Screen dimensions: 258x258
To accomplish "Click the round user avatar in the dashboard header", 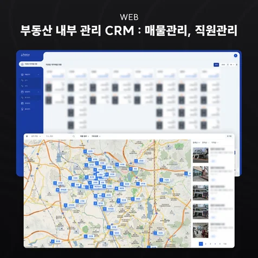I will coord(235,56).
